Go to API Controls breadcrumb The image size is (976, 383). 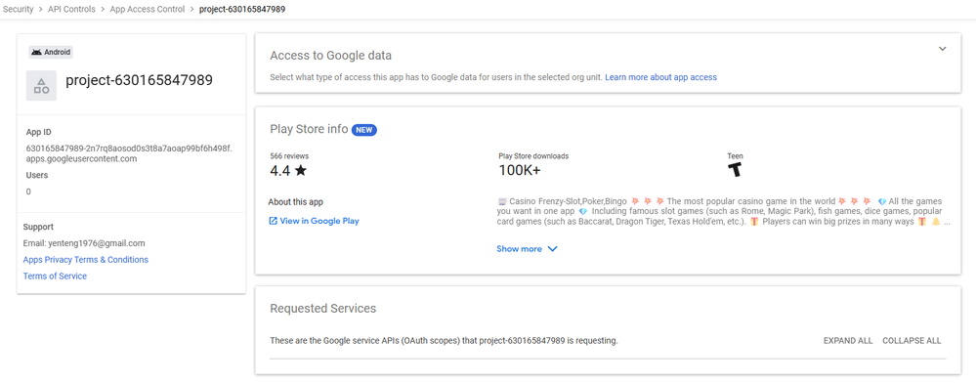click(x=71, y=10)
